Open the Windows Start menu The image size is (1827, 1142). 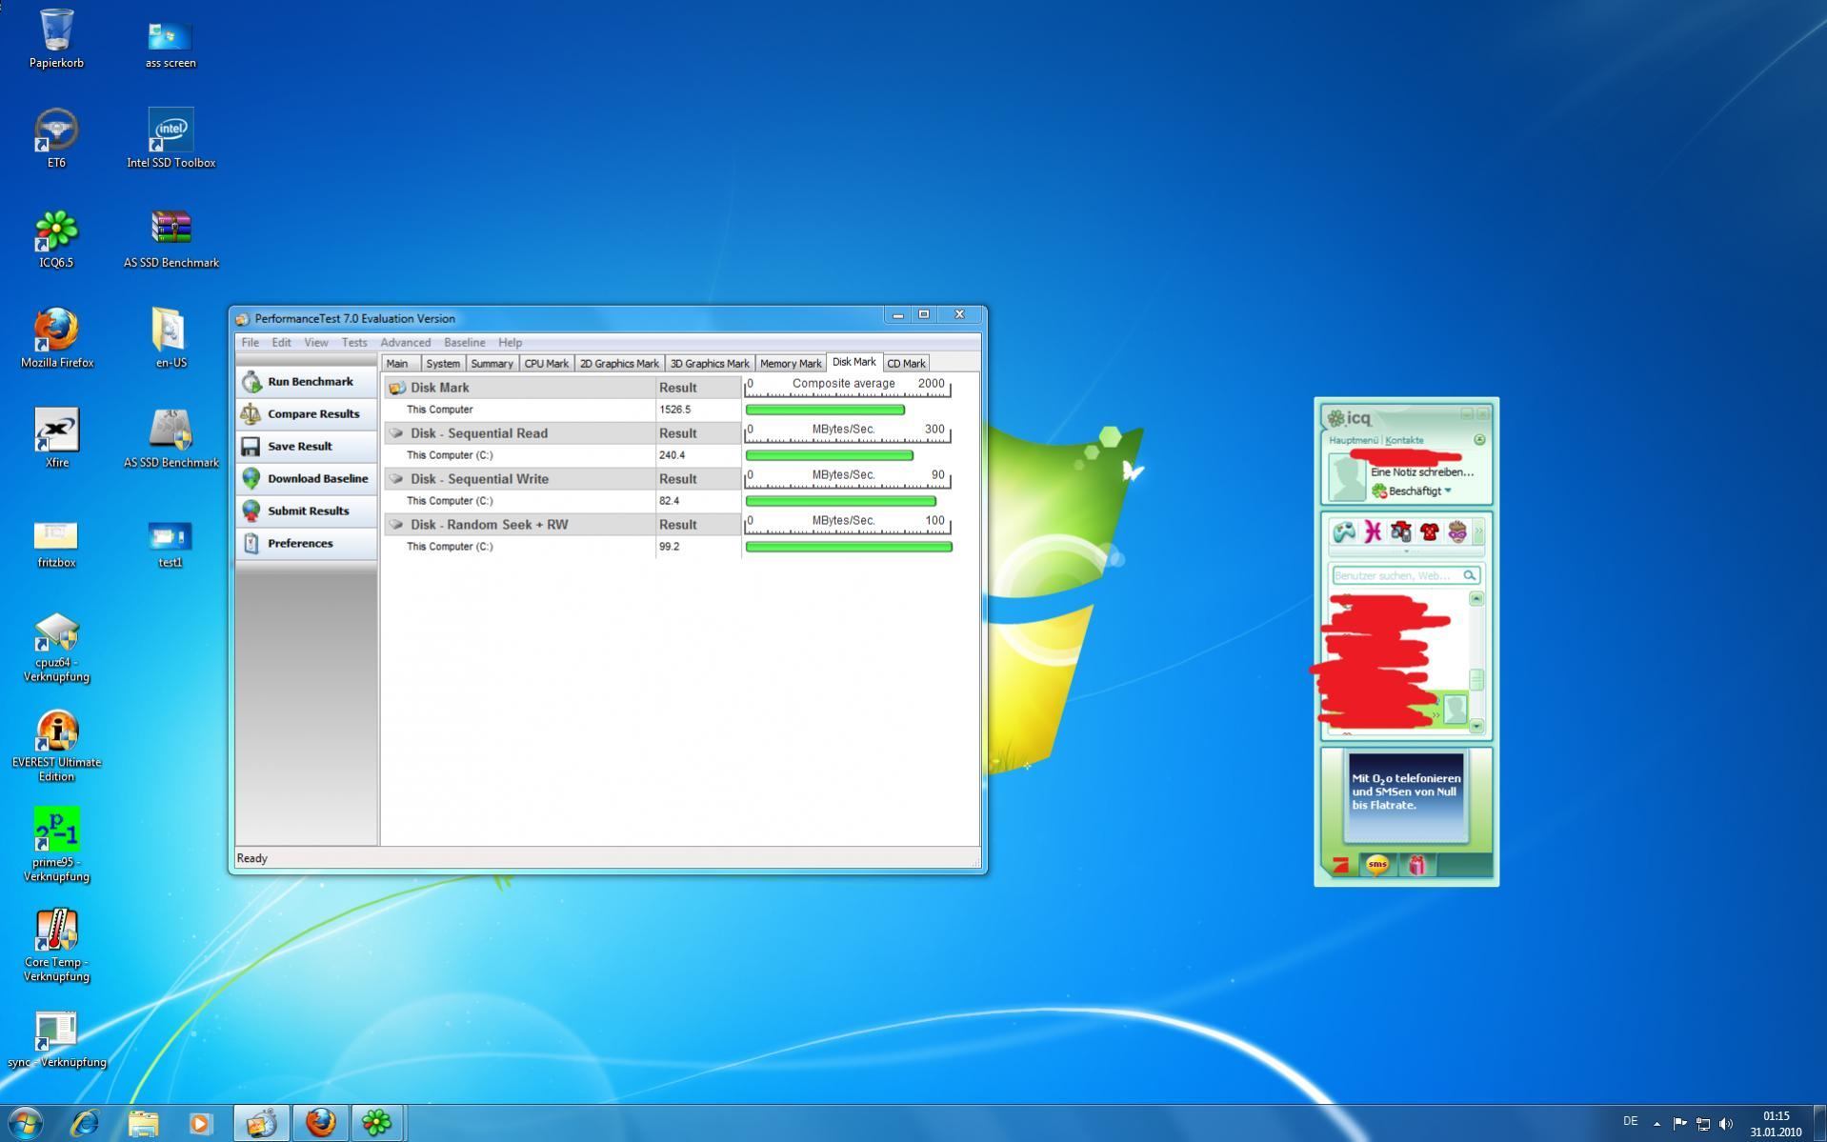[x=25, y=1123]
